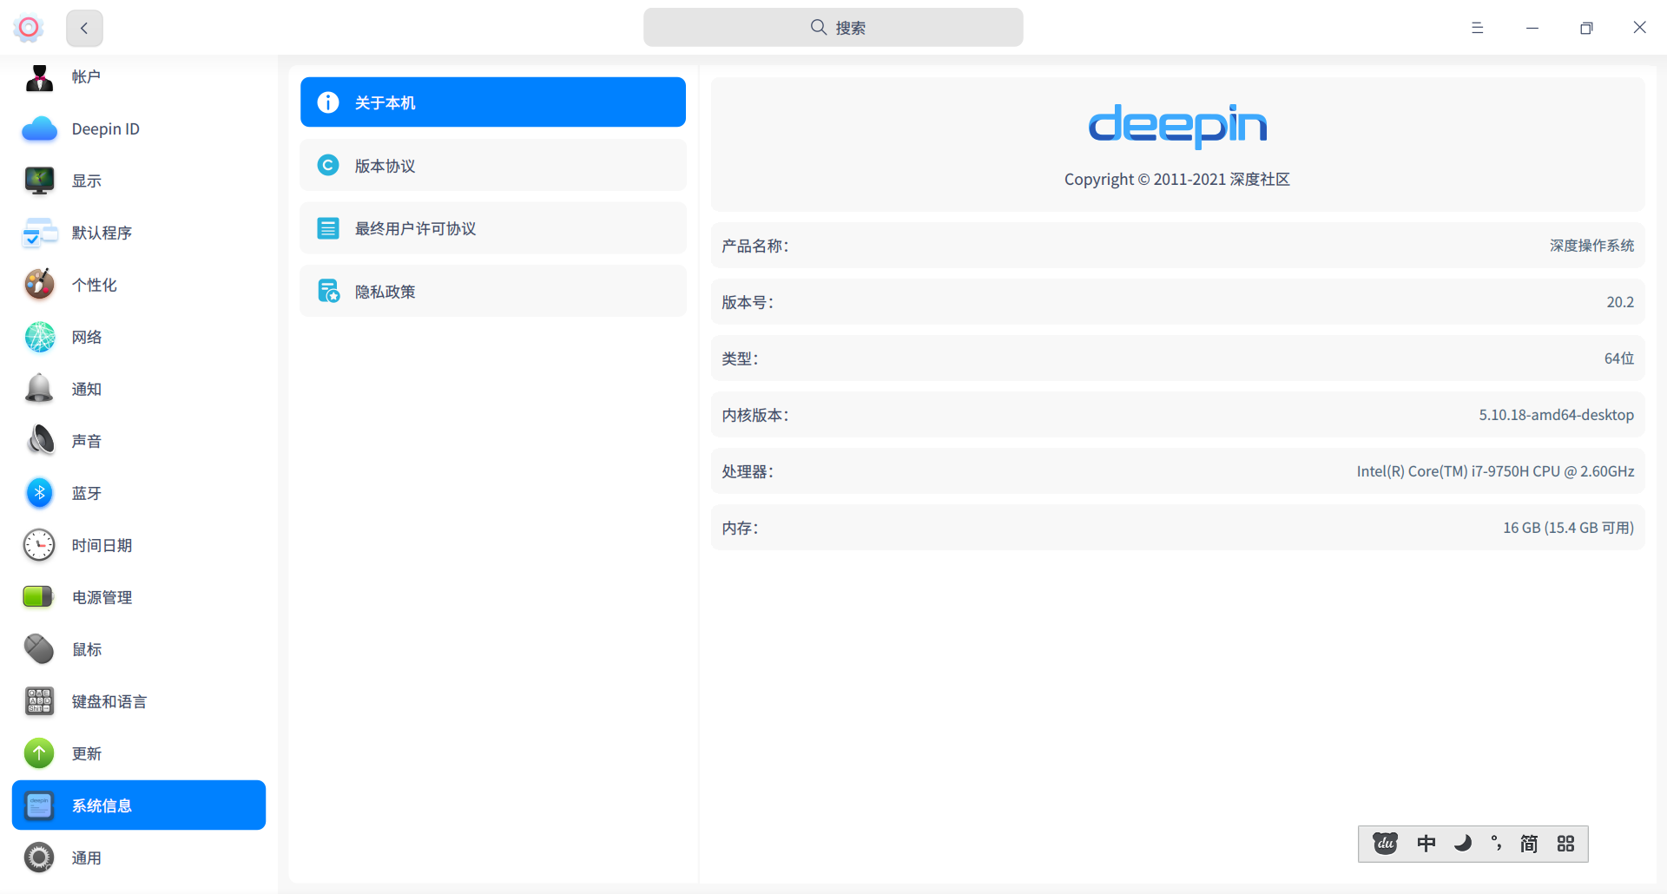Screen dimensions: 1667x894
Task: Open 隐私政策 menu item
Action: click(x=493, y=292)
